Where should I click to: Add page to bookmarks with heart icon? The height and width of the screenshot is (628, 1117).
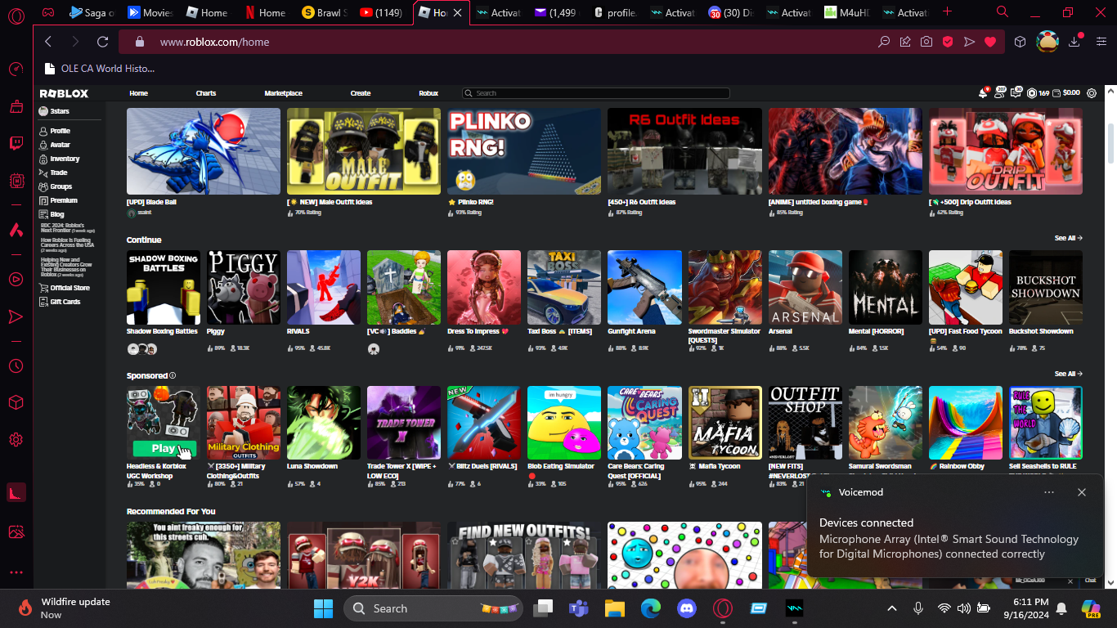point(990,42)
